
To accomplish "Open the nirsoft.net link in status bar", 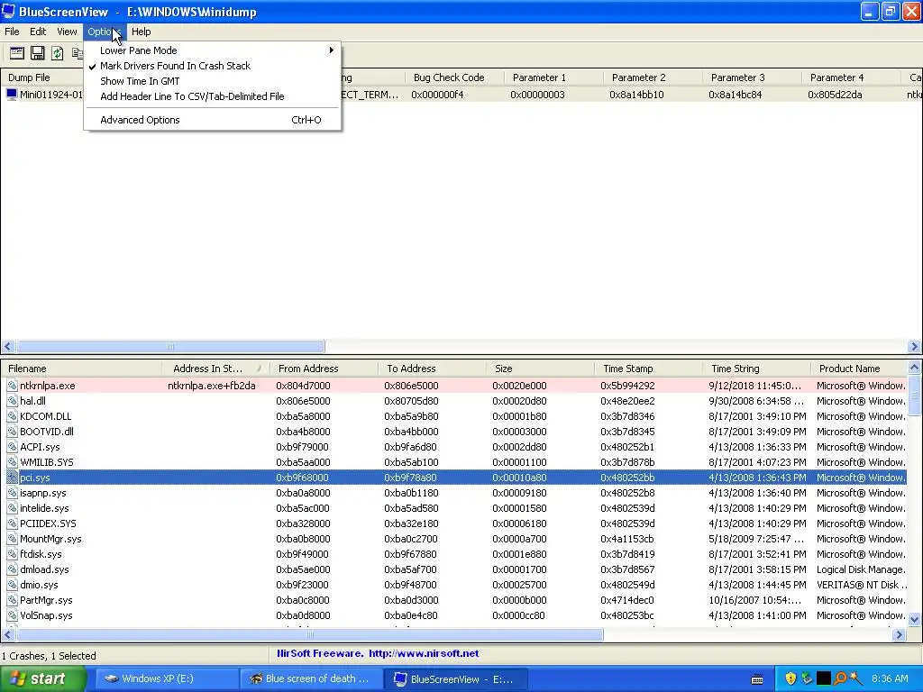I will [x=424, y=653].
